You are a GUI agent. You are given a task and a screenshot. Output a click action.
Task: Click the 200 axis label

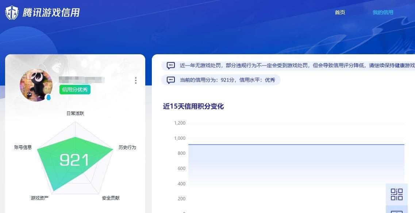pos(181,199)
